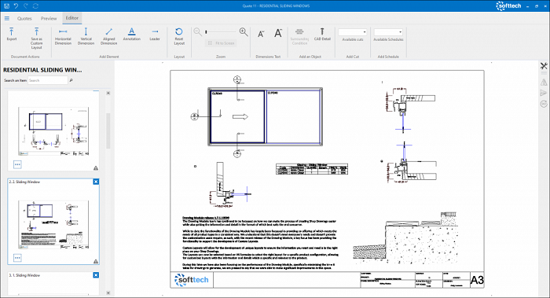The height and width of the screenshot is (298, 550).
Task: Click the Fit to Screen button
Action: [221, 43]
